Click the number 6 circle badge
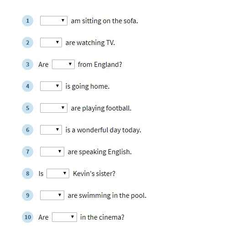 pos(27,130)
